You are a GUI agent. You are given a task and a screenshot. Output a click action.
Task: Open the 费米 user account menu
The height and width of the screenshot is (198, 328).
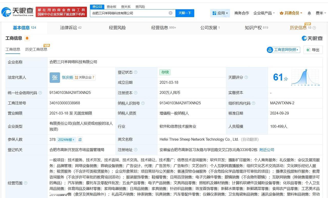pyautogui.click(x=321, y=13)
